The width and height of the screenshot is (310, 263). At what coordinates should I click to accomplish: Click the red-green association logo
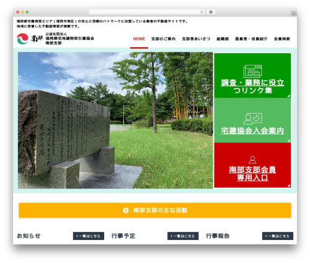point(22,39)
